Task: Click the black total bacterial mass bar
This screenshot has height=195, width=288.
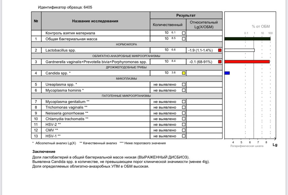Action: pyautogui.click(x=247, y=39)
